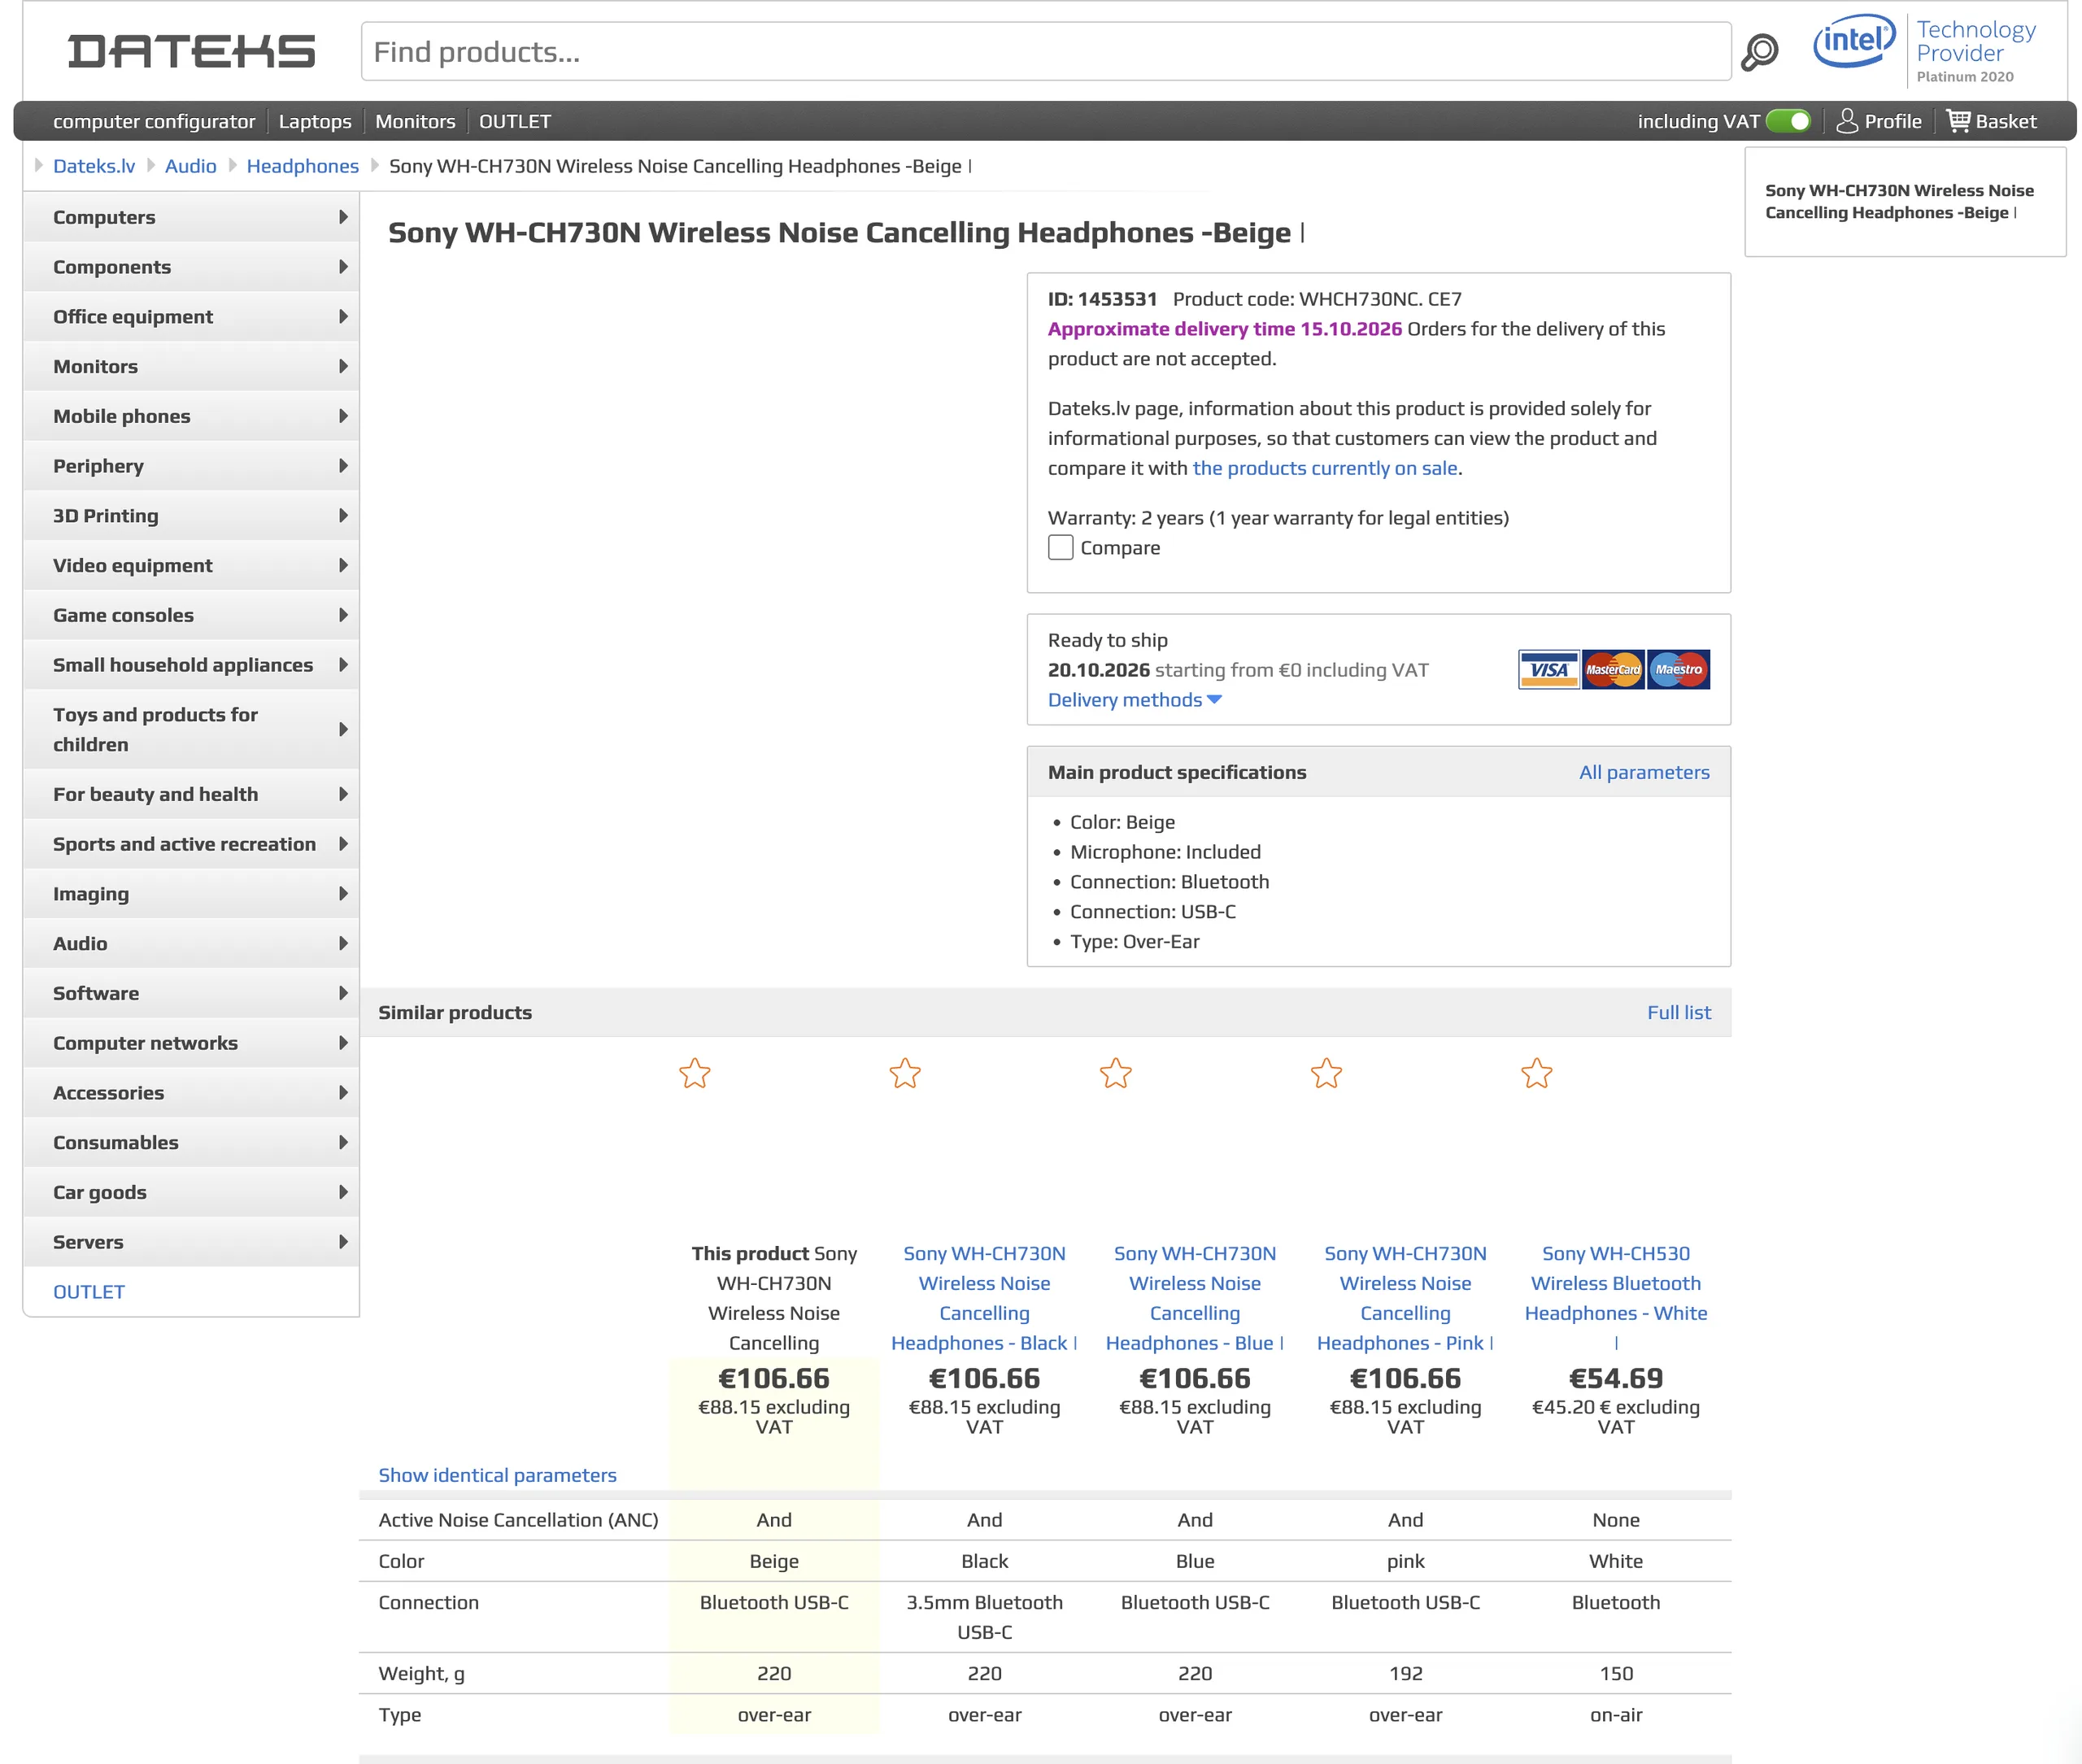Open the Headphones breadcrumb link
This screenshot has height=1764, width=2082.
[302, 166]
